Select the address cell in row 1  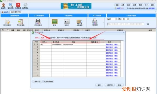point(75,44)
